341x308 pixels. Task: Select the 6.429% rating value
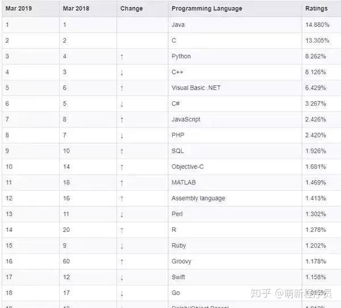315,88
